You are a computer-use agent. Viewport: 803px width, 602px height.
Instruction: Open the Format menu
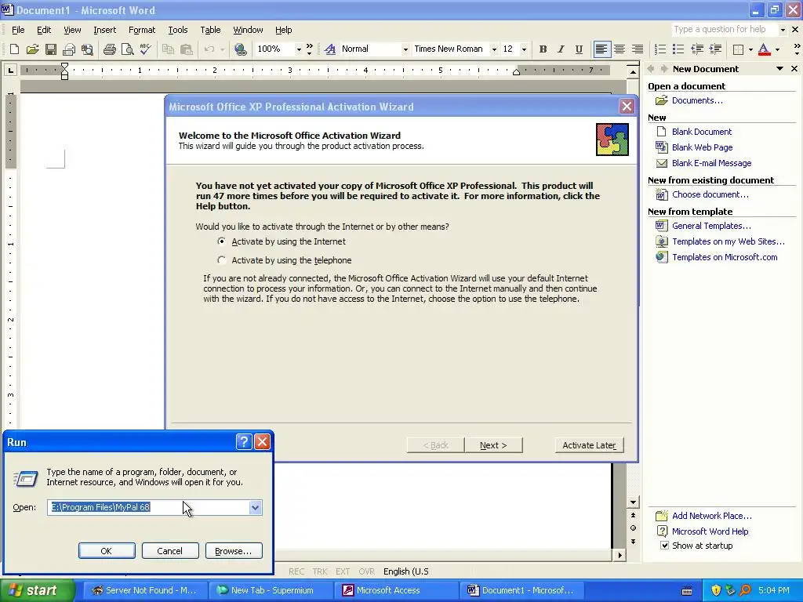pyautogui.click(x=141, y=30)
